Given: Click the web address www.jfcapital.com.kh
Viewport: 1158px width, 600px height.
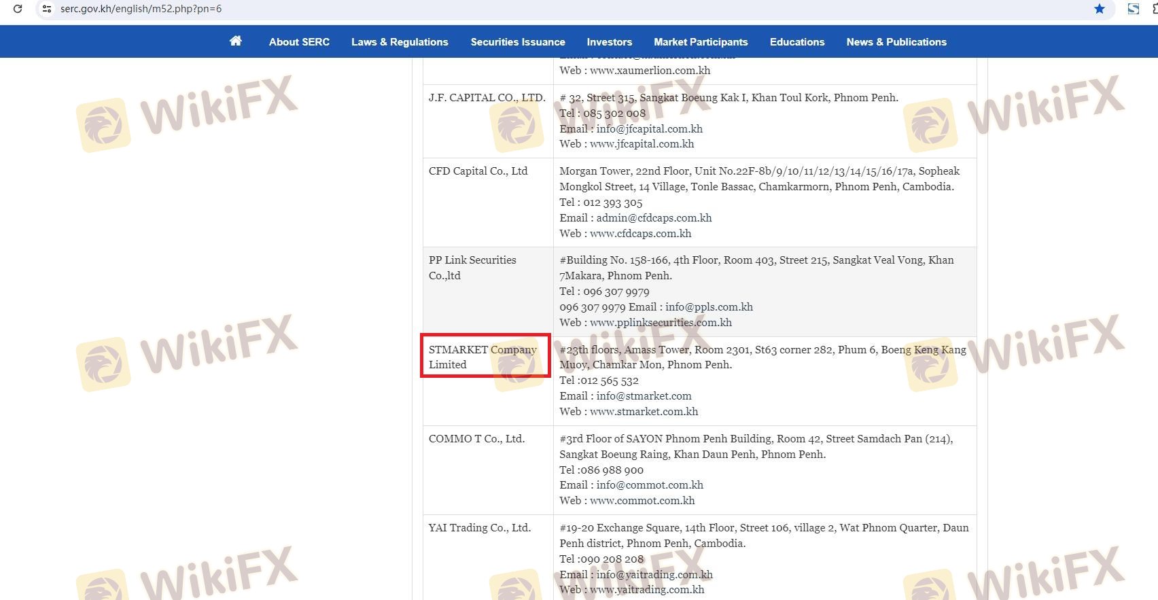Looking at the screenshot, I should (642, 144).
